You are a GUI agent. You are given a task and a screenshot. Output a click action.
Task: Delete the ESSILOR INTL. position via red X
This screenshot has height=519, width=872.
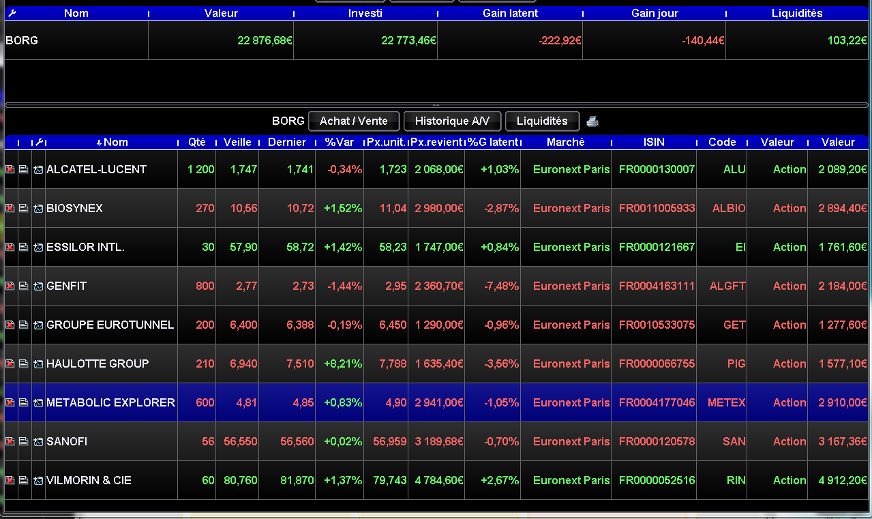10,247
